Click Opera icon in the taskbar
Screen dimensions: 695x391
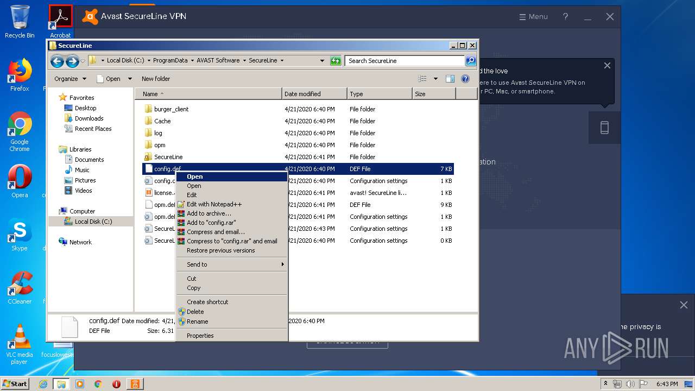[x=116, y=384]
